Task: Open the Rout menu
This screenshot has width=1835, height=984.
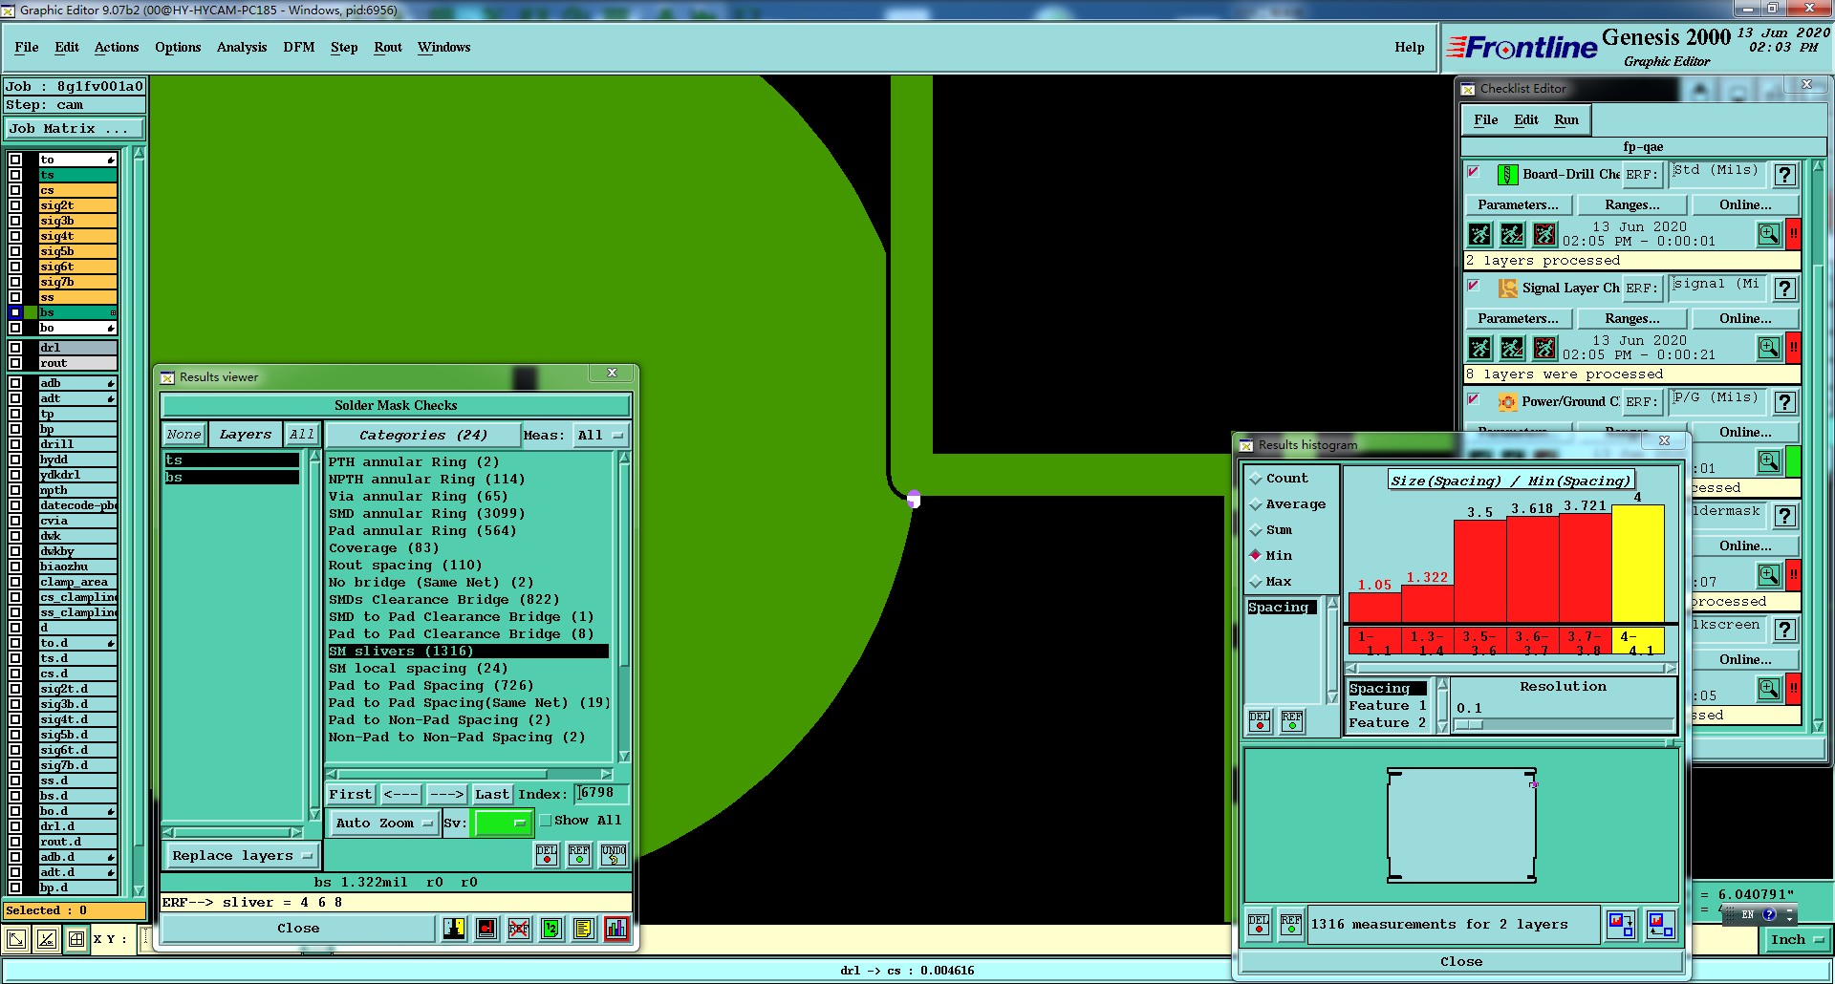Action: pos(388,48)
